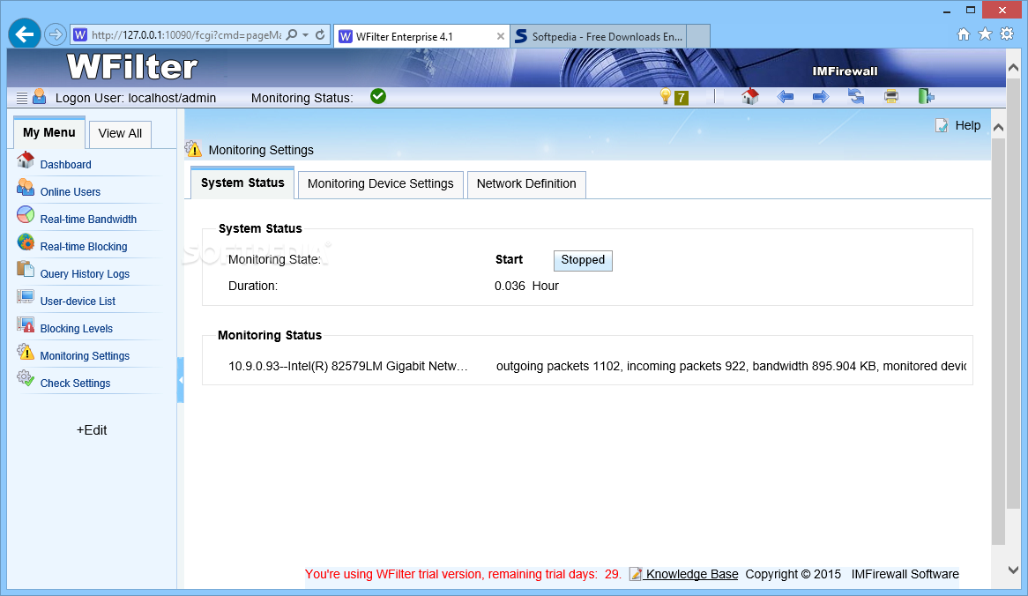Image resolution: width=1028 pixels, height=596 pixels.
Task: Click the Start monitoring label
Action: 509,259
